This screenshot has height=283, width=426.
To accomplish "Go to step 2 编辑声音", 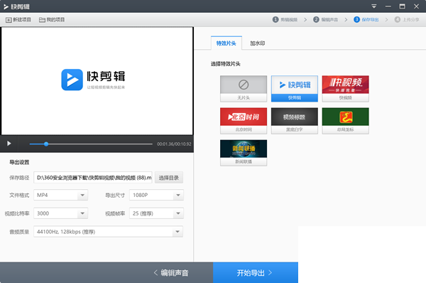I will click(325, 20).
